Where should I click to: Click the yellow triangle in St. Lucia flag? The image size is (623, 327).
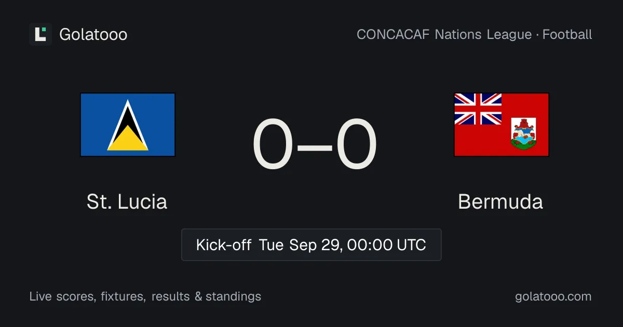[x=128, y=141]
